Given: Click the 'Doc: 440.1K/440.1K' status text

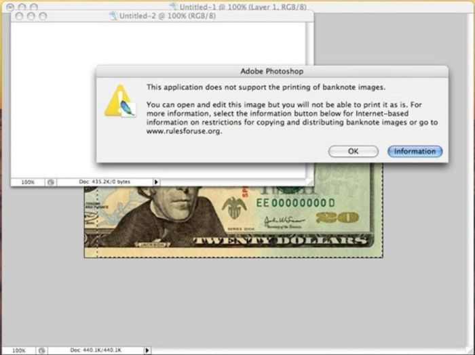Looking at the screenshot, I should 96,350.
